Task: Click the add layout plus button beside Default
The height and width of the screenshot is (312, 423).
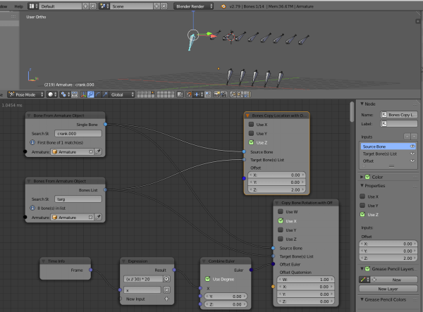Action: [x=86, y=6]
